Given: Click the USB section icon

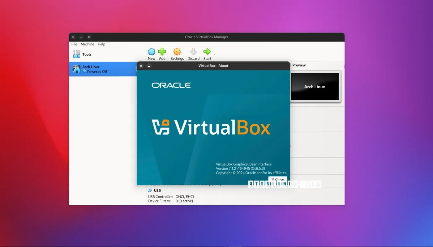Looking at the screenshot, I should 150,190.
